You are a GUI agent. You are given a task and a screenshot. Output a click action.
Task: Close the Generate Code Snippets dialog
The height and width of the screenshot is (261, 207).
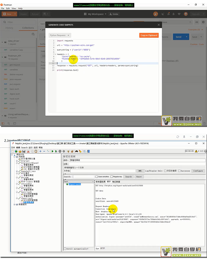[x=159, y=25]
